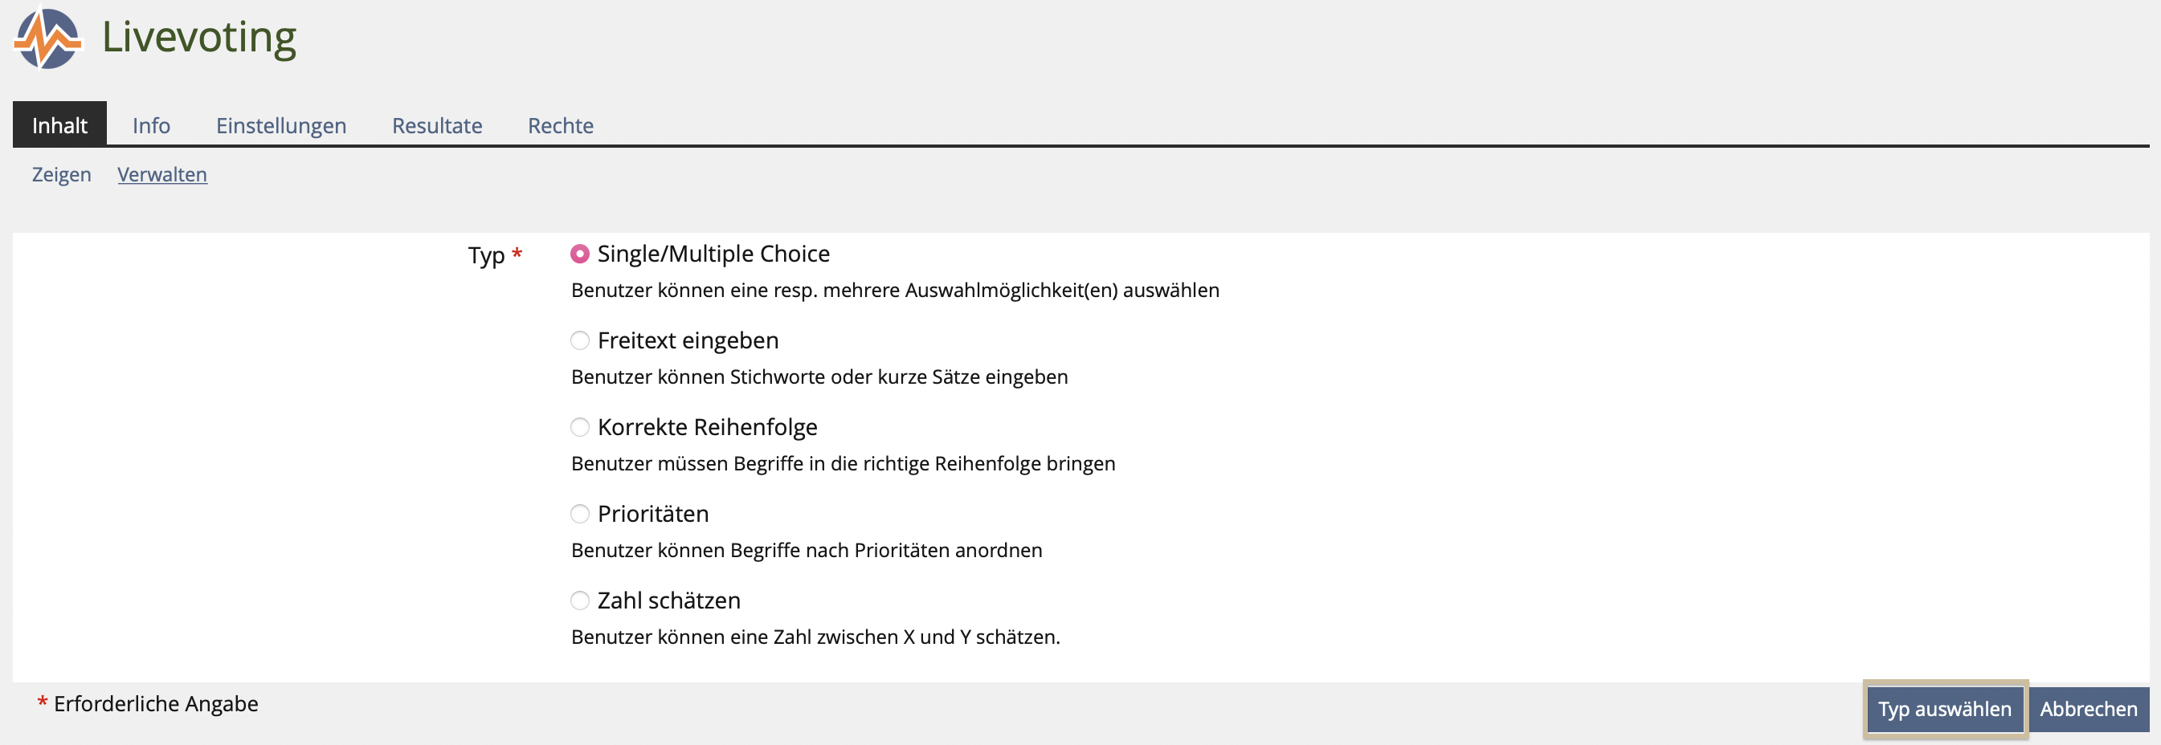This screenshot has height=745, width=2161.
Task: Switch to the Rechte tab
Action: (x=561, y=126)
